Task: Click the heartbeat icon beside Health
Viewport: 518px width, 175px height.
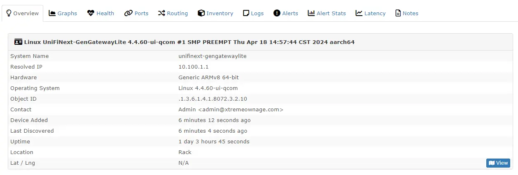Action: click(x=91, y=13)
